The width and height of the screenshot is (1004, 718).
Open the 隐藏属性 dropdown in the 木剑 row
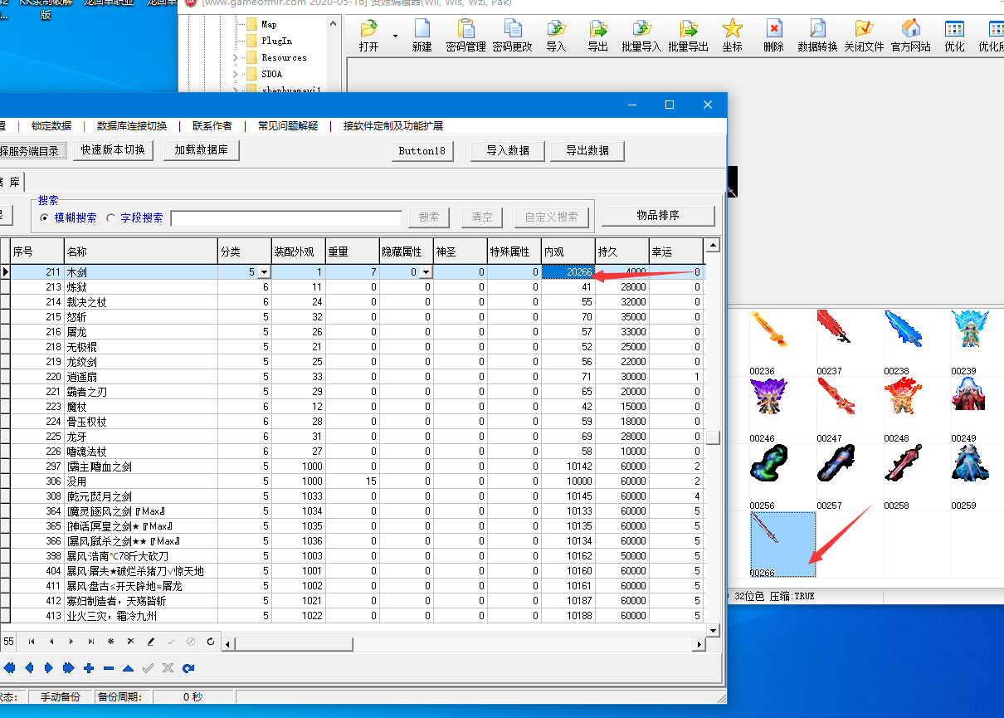pyautogui.click(x=426, y=272)
